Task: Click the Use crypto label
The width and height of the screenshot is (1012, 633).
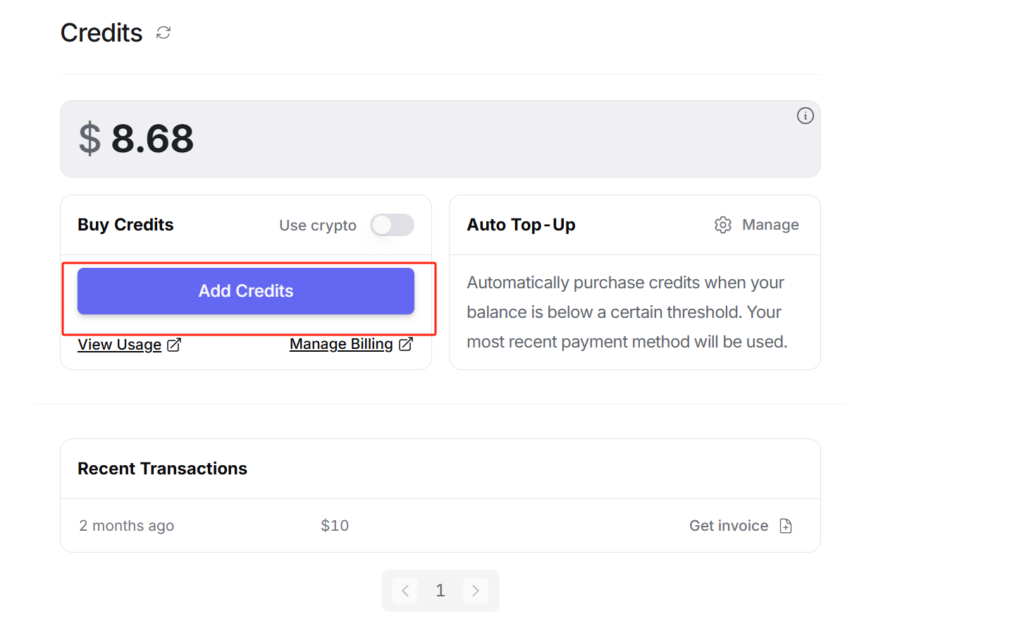Action: 317,226
